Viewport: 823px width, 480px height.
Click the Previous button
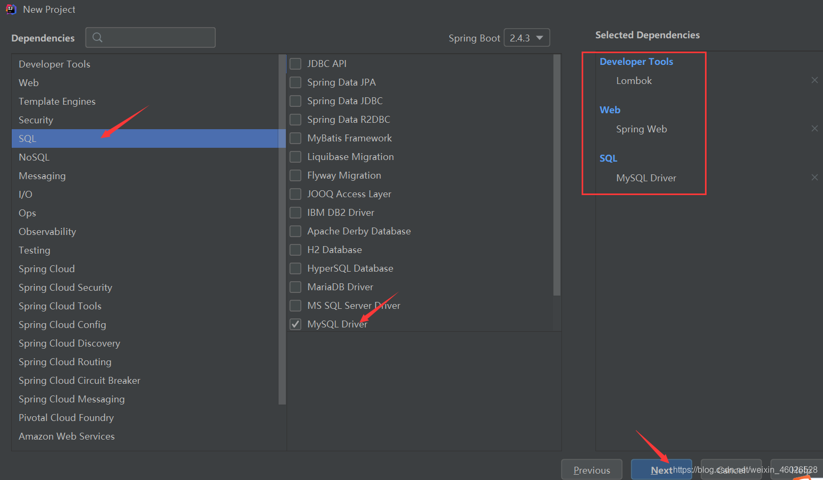click(x=592, y=470)
